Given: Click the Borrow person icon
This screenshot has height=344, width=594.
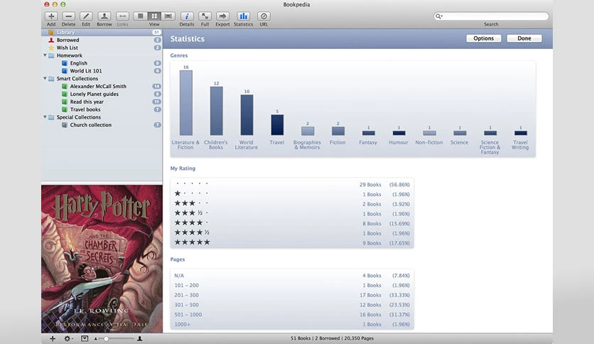Looking at the screenshot, I should (x=104, y=16).
